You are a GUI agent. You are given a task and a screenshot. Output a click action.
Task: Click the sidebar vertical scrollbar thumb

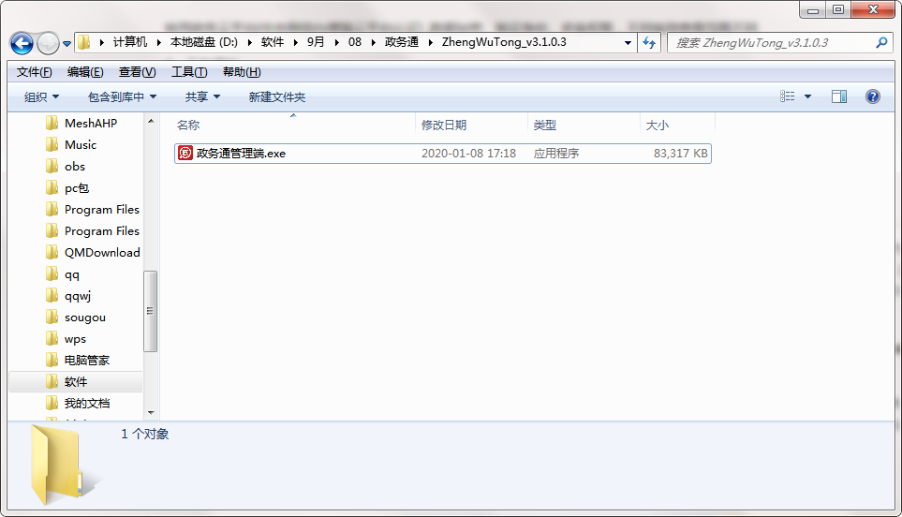click(150, 311)
